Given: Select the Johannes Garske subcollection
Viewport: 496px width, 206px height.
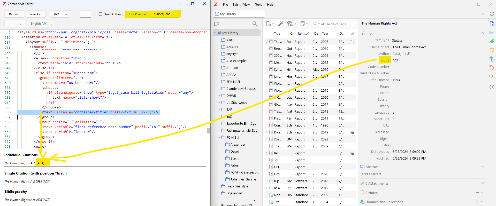Looking at the screenshot, I should [243, 179].
